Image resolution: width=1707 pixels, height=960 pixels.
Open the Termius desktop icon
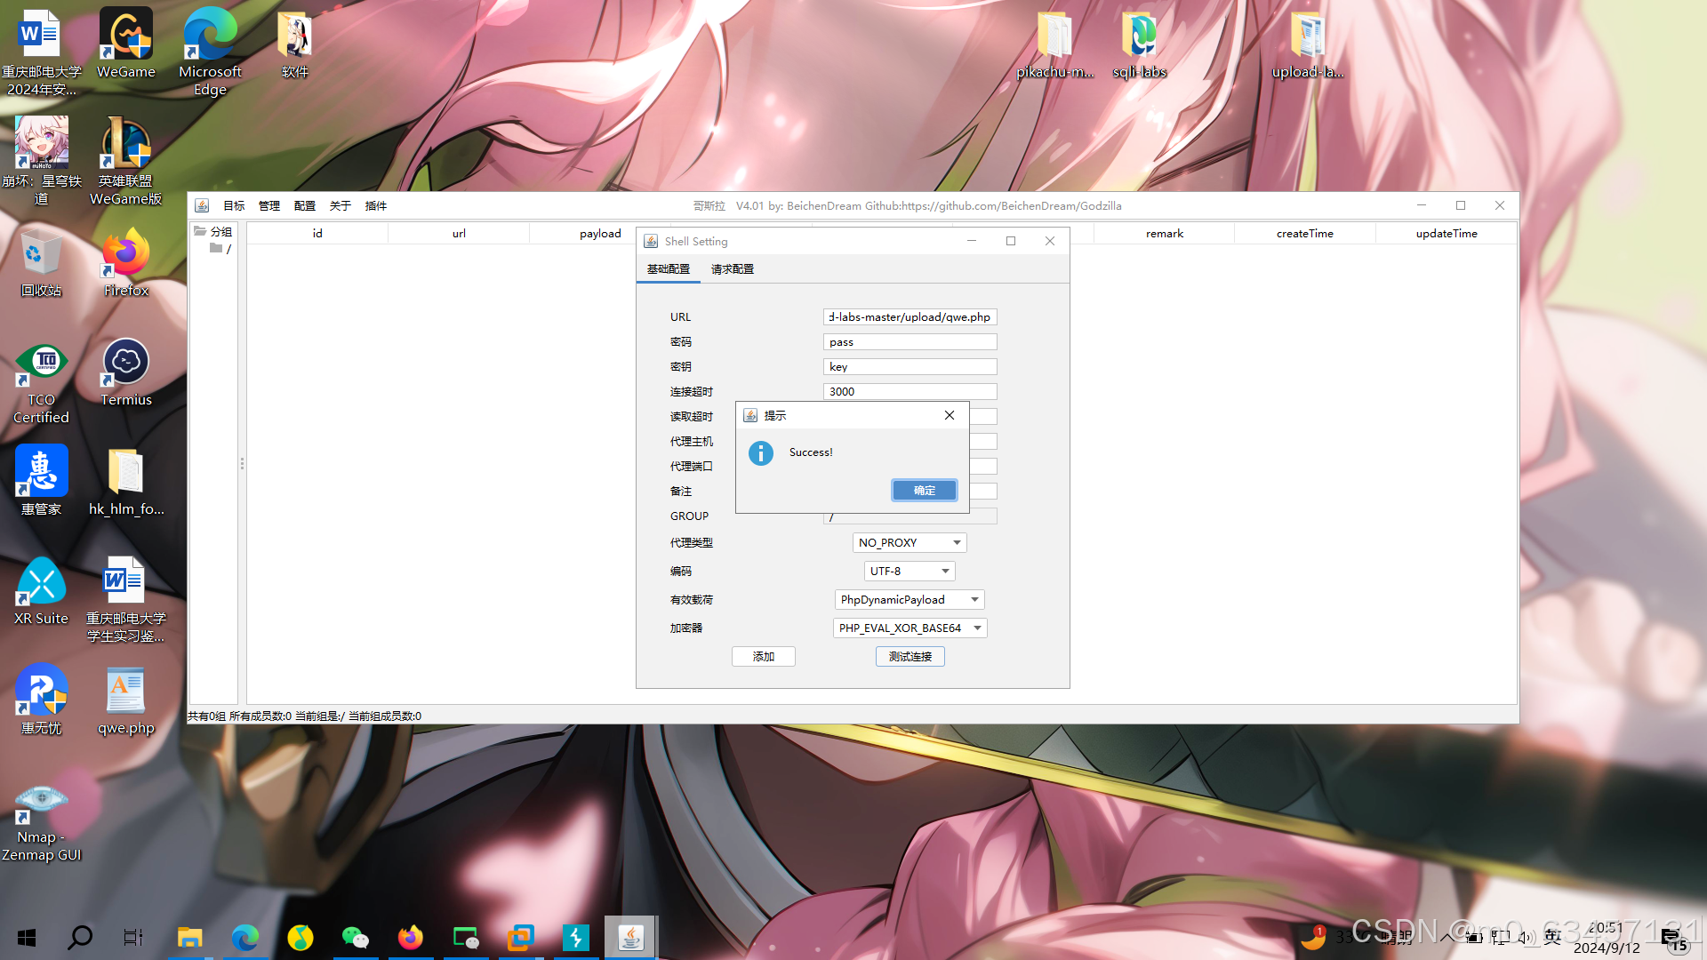tap(125, 373)
